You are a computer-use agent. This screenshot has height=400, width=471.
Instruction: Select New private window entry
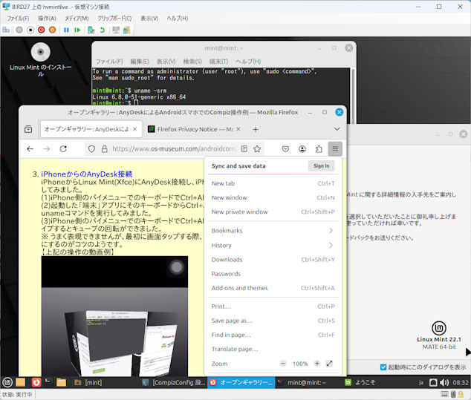tap(273, 212)
